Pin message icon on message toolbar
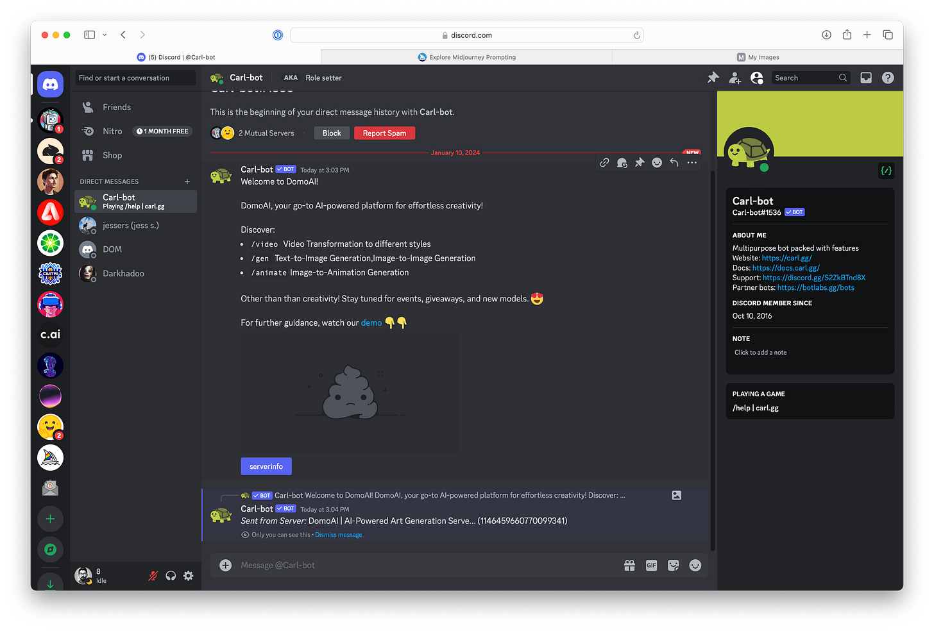934x631 pixels. tap(640, 163)
